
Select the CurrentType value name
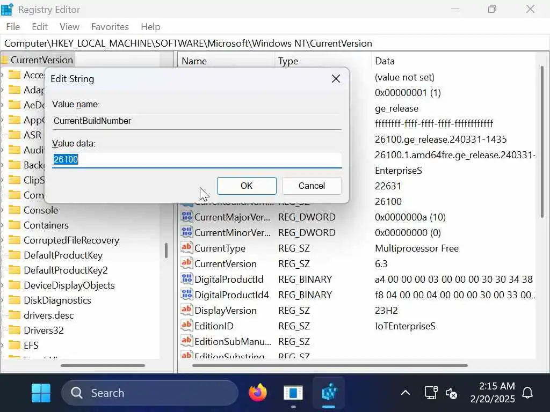220,248
